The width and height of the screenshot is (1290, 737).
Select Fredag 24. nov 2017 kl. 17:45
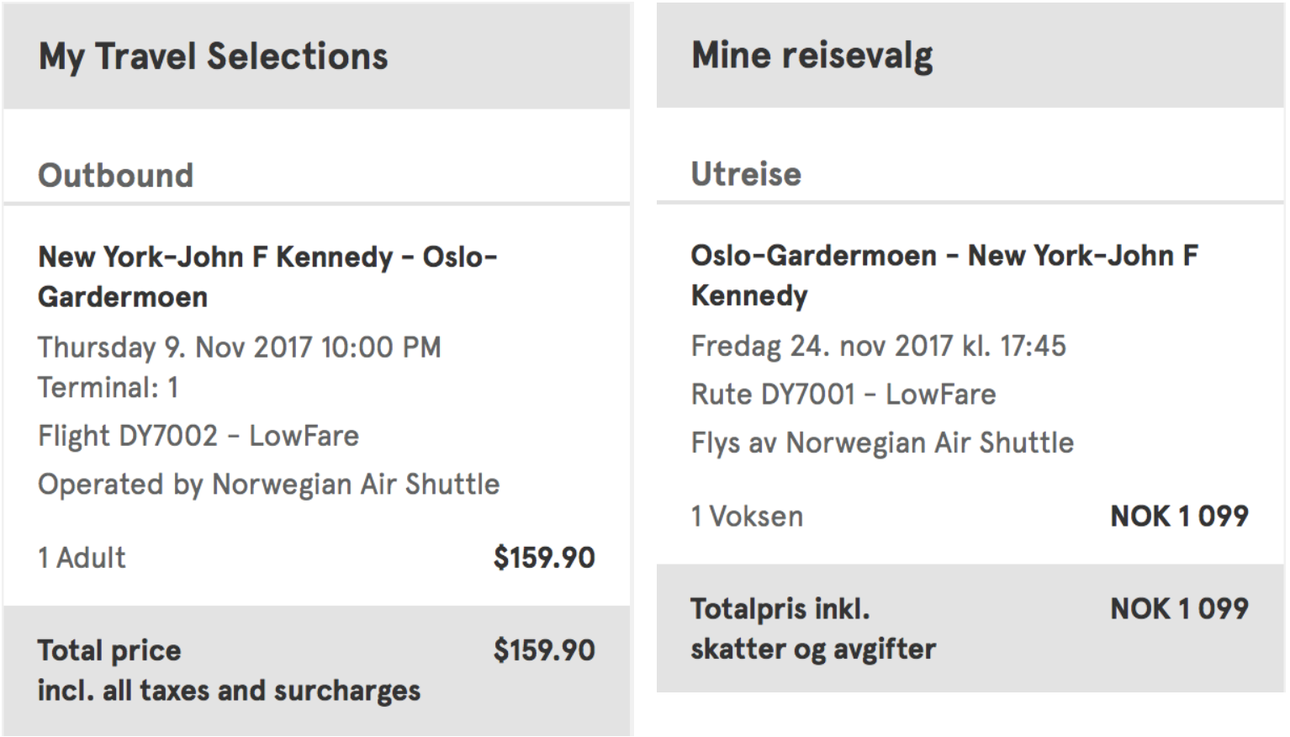tap(879, 346)
